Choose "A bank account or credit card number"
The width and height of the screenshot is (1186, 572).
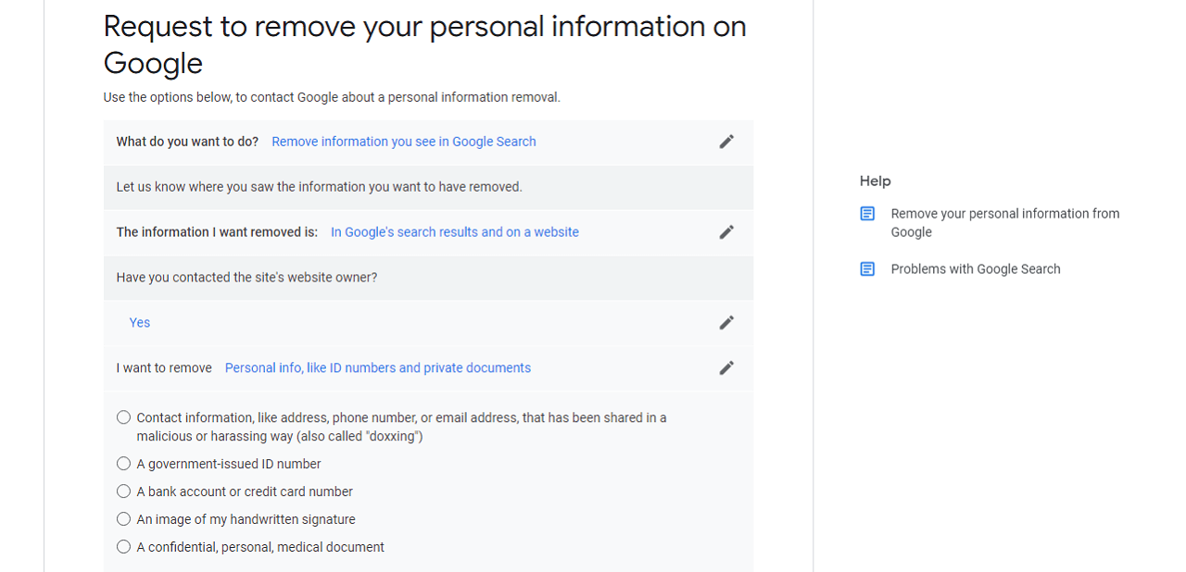pyautogui.click(x=123, y=491)
